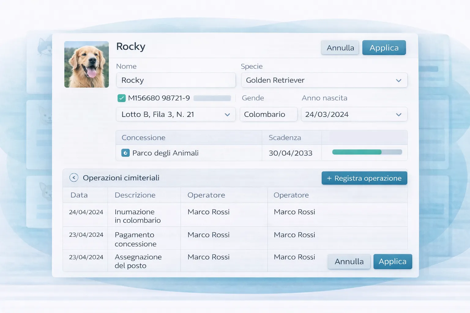Click Rocky's dog photo thumbnail

point(87,64)
